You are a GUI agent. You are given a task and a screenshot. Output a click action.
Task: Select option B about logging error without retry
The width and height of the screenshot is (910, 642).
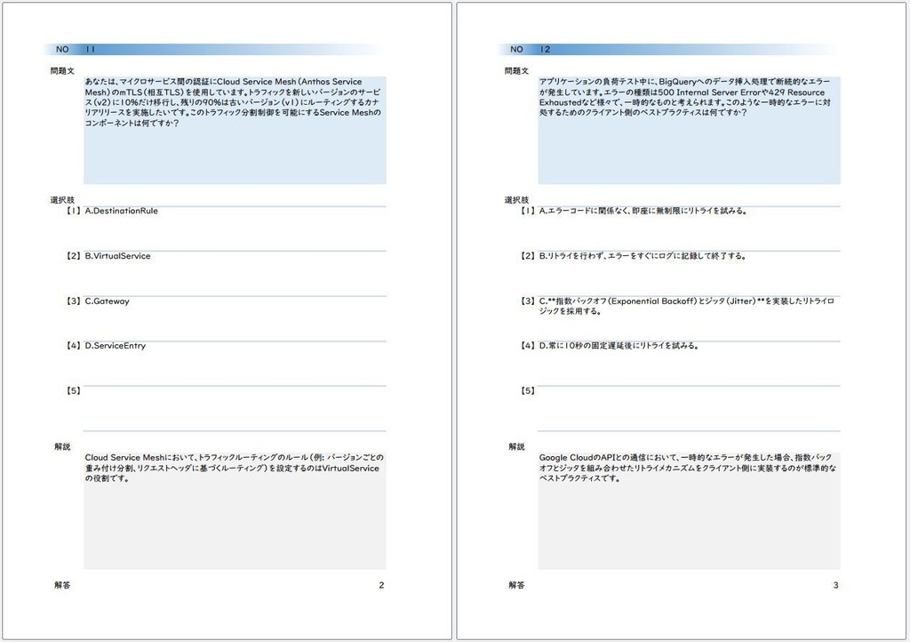tap(643, 256)
